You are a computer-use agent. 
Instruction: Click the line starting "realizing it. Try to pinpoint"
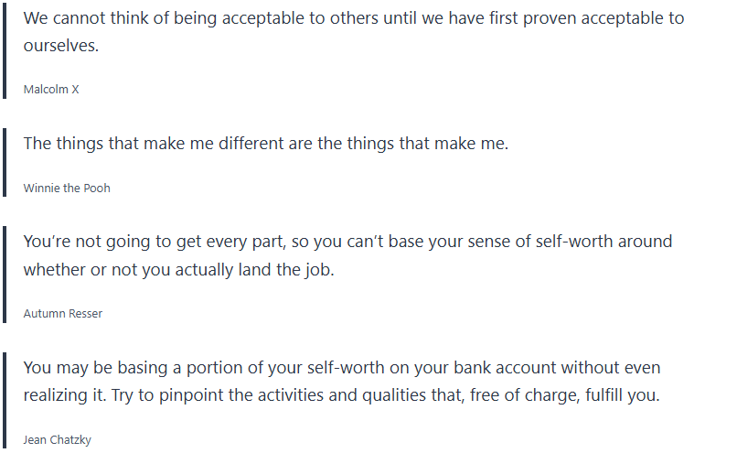pos(341,395)
